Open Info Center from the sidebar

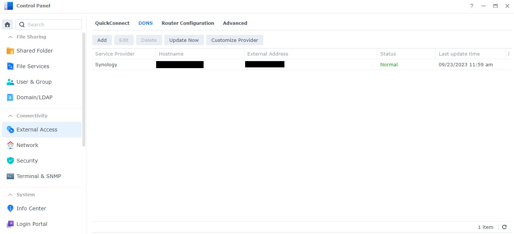pyautogui.click(x=31, y=208)
